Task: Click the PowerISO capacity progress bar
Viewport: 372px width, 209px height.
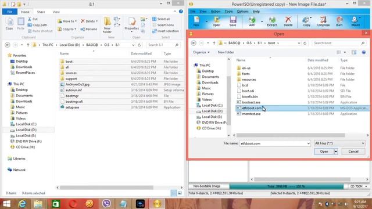Action: [x=287, y=186]
